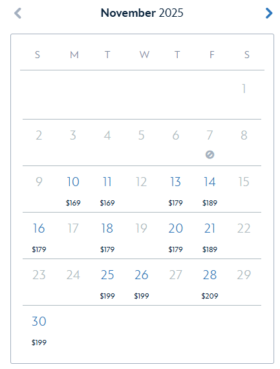Choose November 18 at $179

coord(107,236)
